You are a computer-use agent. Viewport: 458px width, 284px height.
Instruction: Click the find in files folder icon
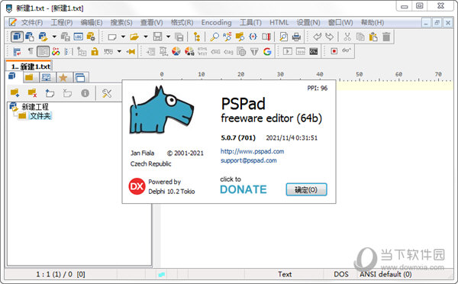(240, 37)
